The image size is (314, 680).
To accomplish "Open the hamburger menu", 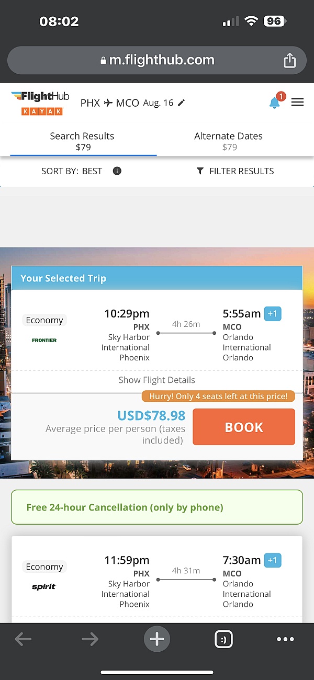I will coord(297,103).
